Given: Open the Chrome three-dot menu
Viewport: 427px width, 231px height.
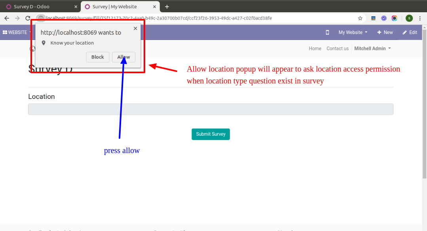Looking at the screenshot, I should [x=419, y=18].
